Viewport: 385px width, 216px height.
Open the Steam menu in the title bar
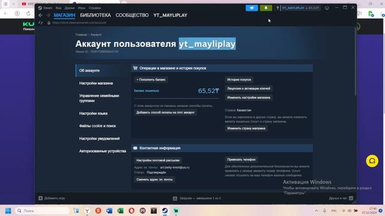point(46,8)
